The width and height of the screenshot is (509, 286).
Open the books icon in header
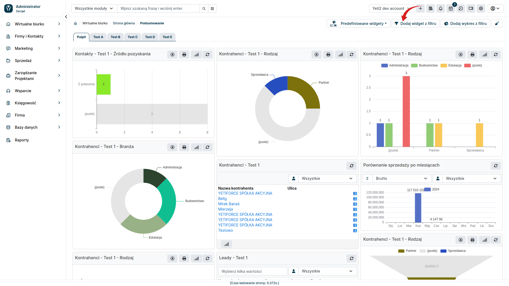431,8
